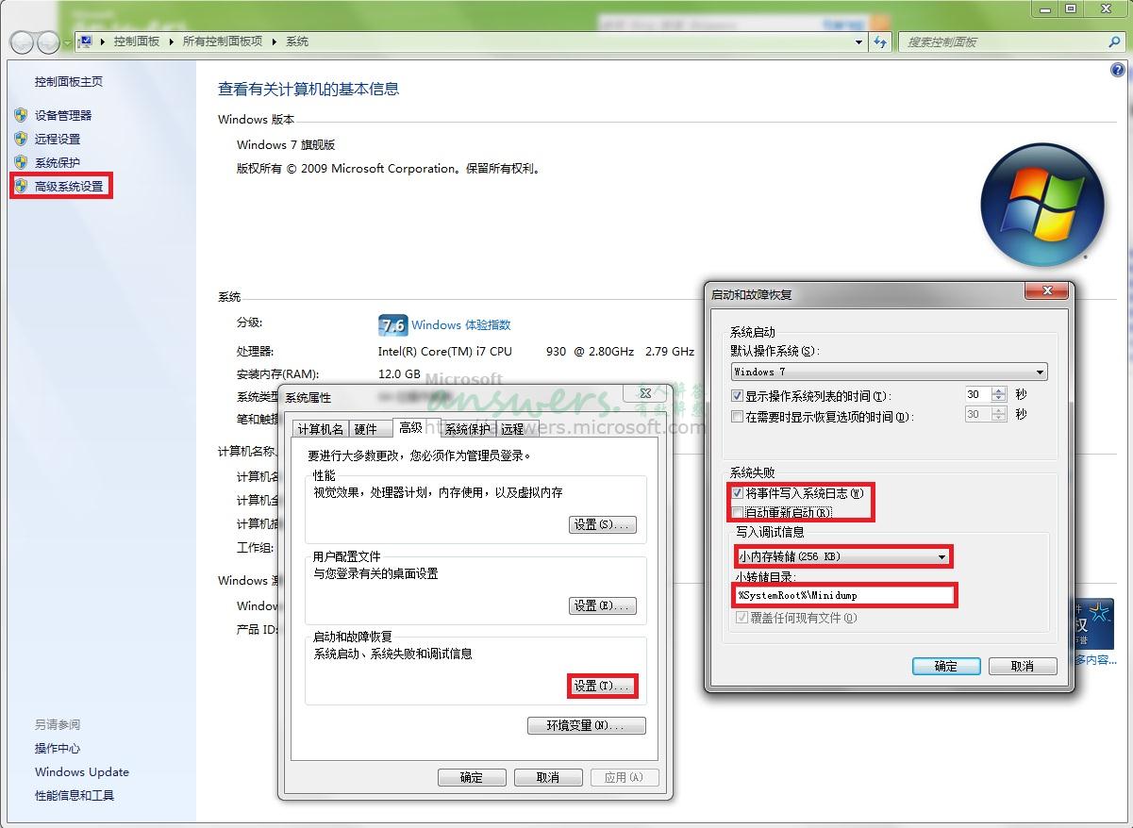Click the 7.6 experience index badge
1133x828 pixels.
click(392, 325)
